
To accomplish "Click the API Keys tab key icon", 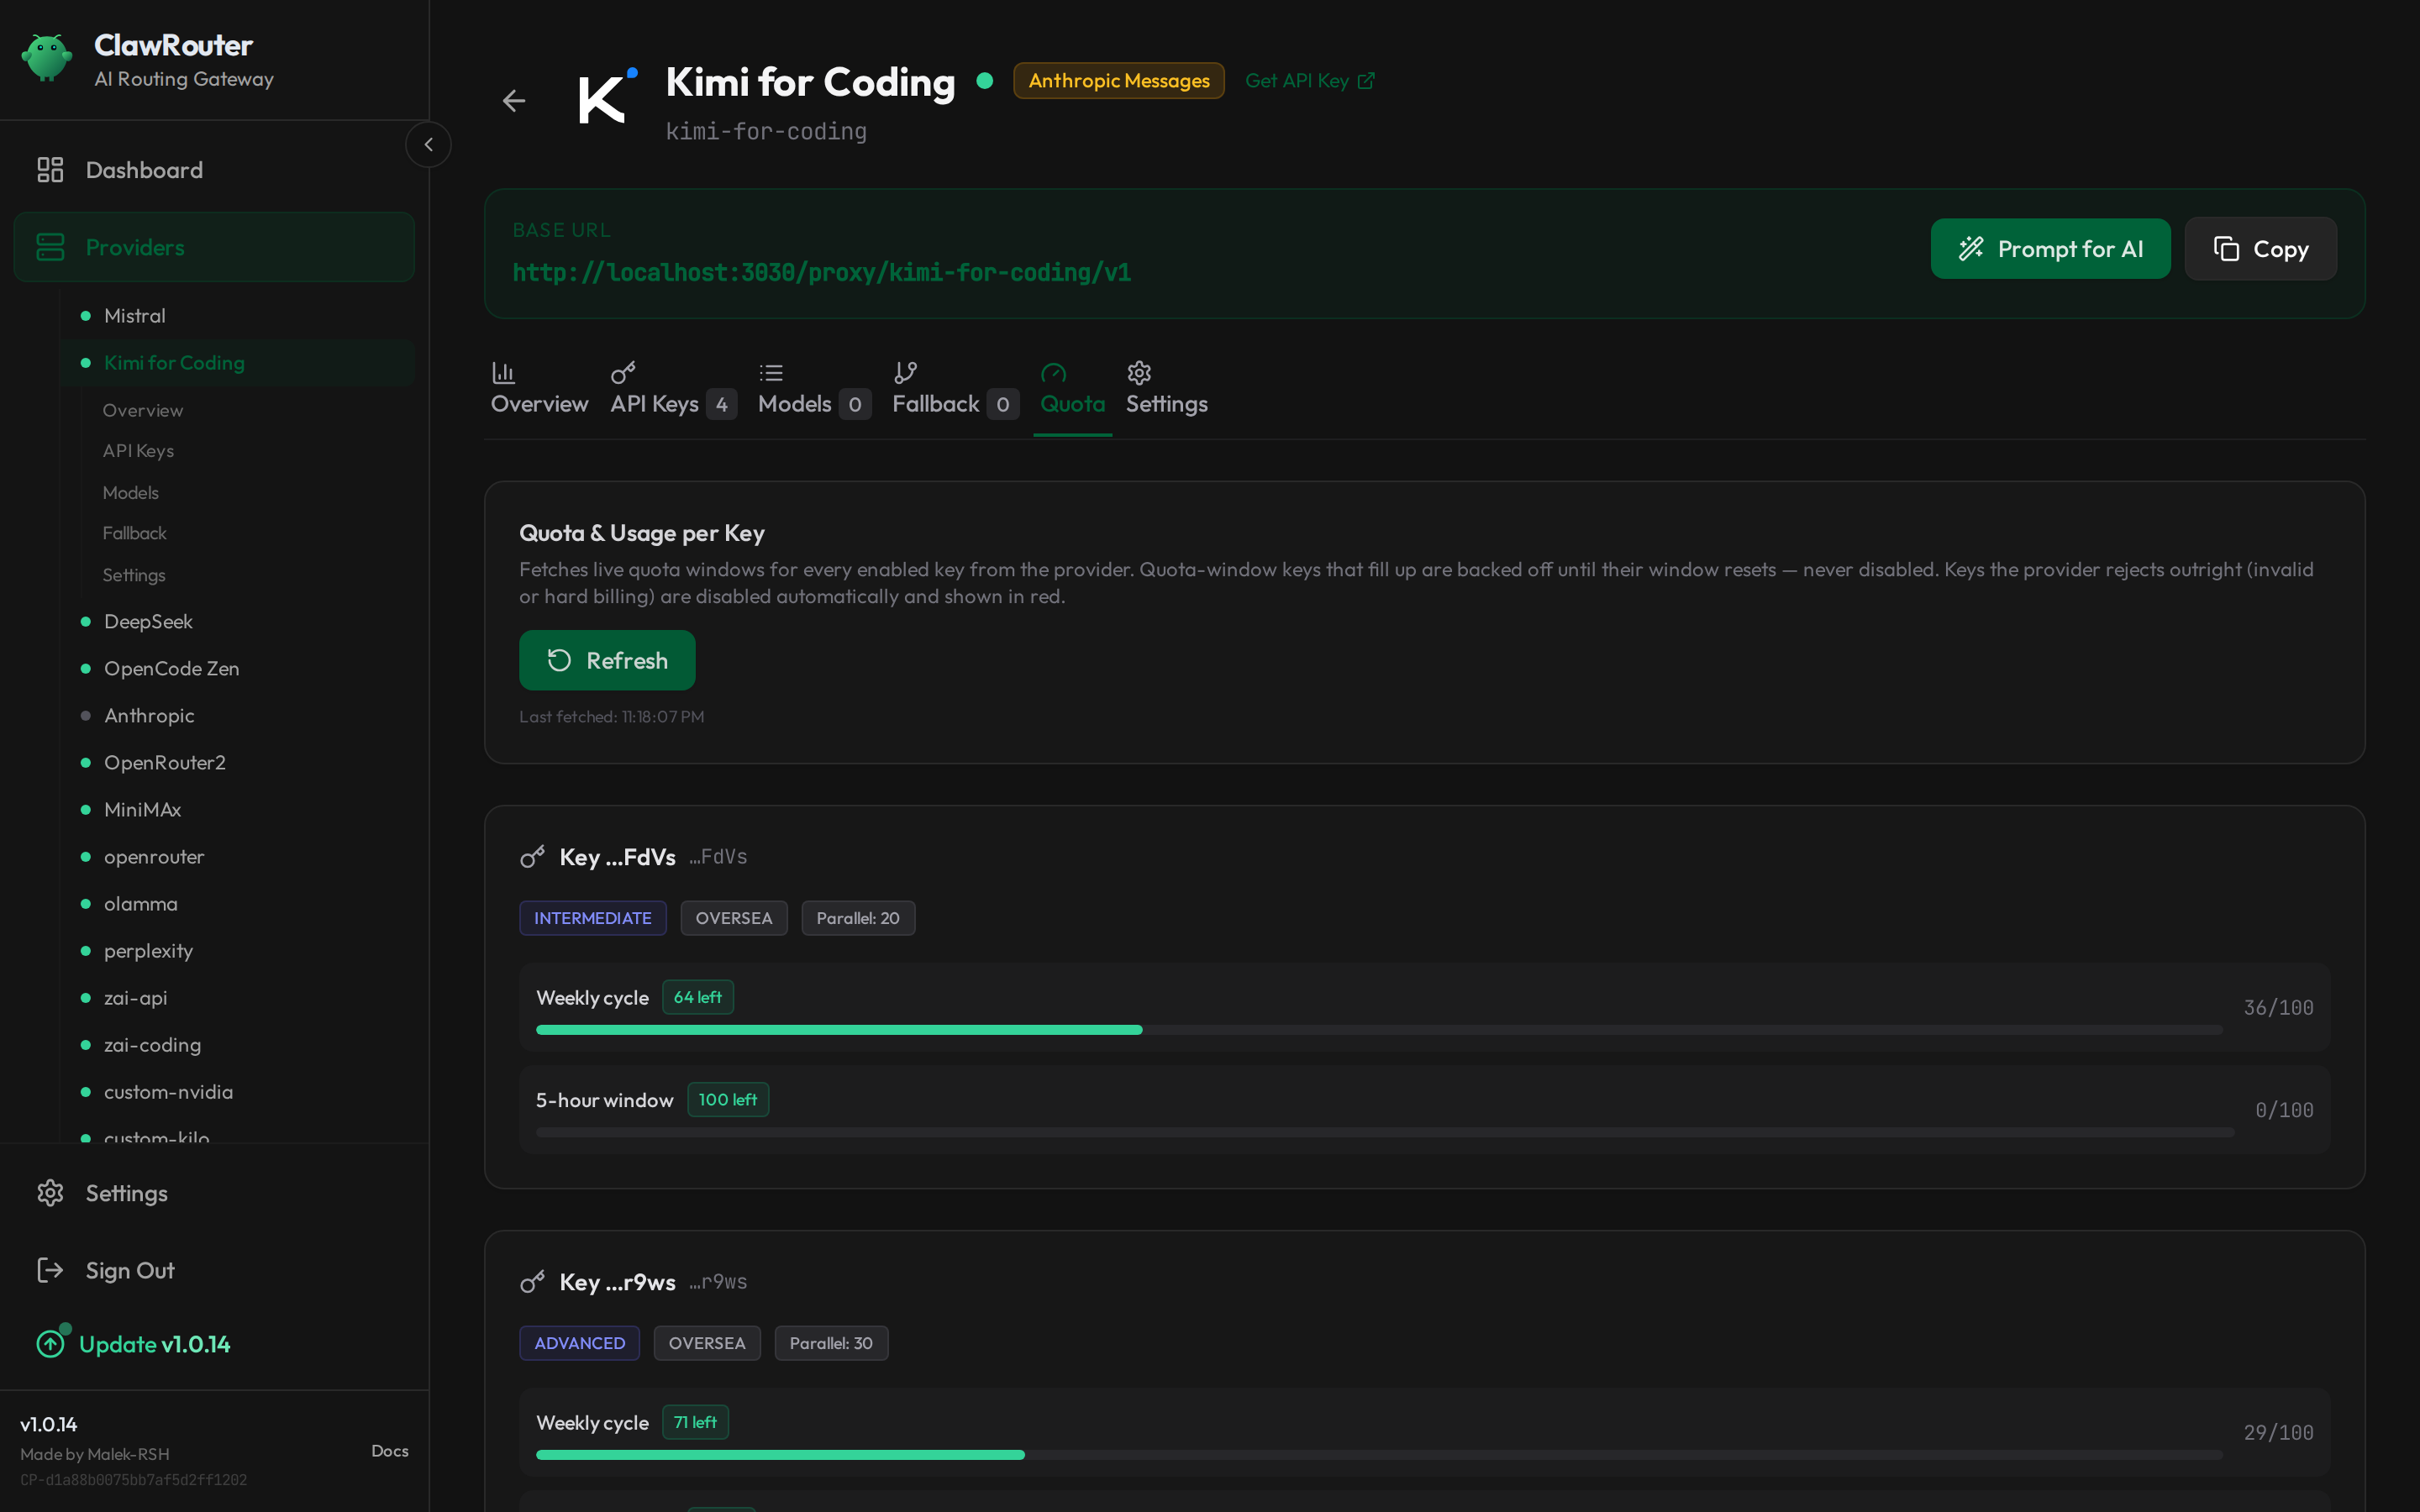I will (623, 373).
